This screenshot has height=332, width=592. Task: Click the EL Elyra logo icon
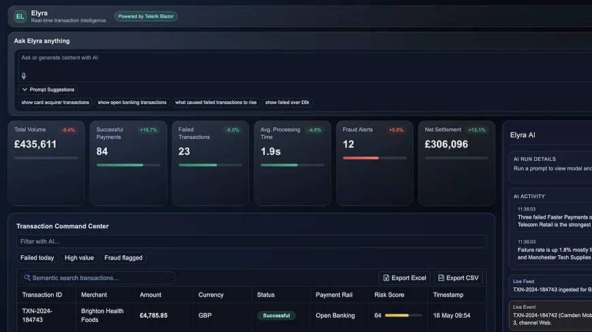pos(20,16)
